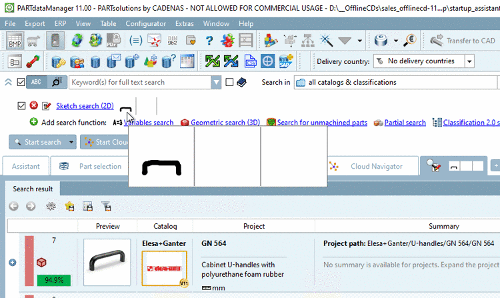
Task: Click the hand-drawn U-shape sketch in the popup
Action: tap(161, 167)
